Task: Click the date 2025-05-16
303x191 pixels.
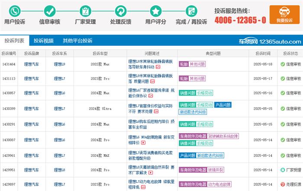Action: click(263, 93)
